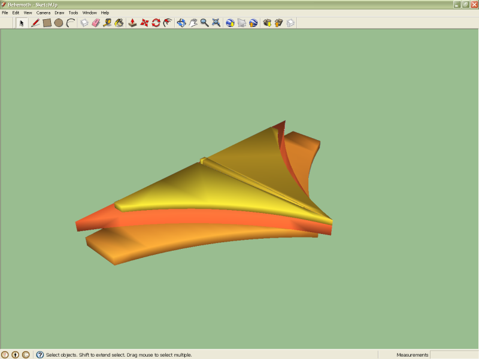Viewport: 479px width, 359px height.
Task: Click the Zoom Extents icon
Action: [x=216, y=23]
